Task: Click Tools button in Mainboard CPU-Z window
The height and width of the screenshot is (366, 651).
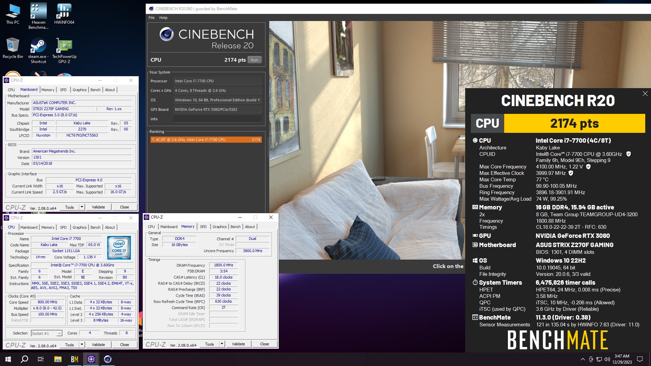Action: click(70, 207)
